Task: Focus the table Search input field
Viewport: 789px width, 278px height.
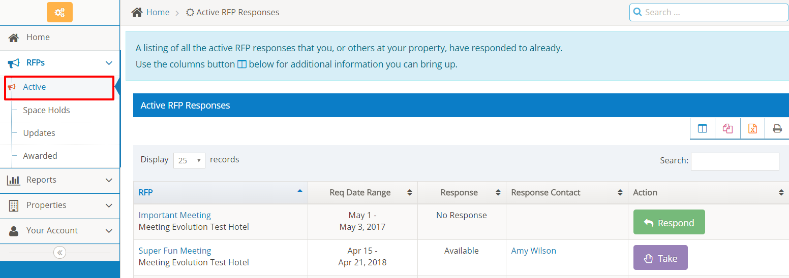Action: coord(735,161)
